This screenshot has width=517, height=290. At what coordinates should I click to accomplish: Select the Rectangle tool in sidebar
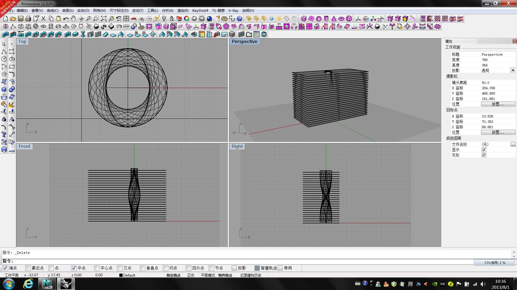[12, 67]
